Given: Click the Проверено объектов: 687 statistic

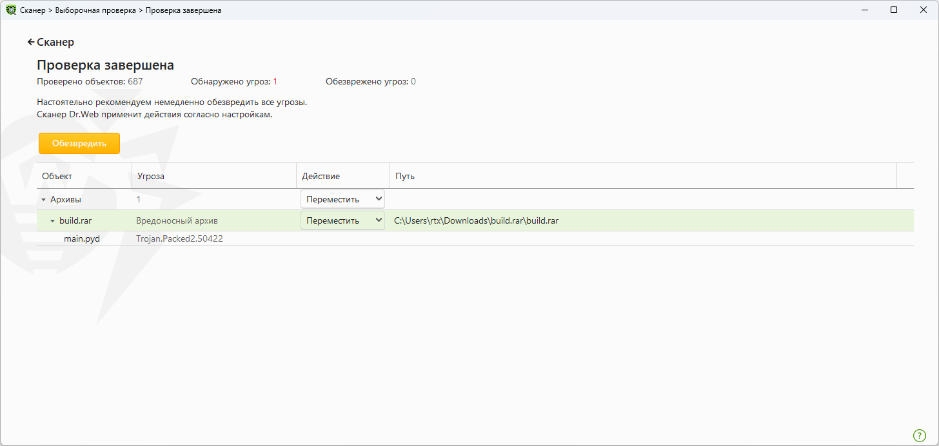Looking at the screenshot, I should (x=90, y=82).
